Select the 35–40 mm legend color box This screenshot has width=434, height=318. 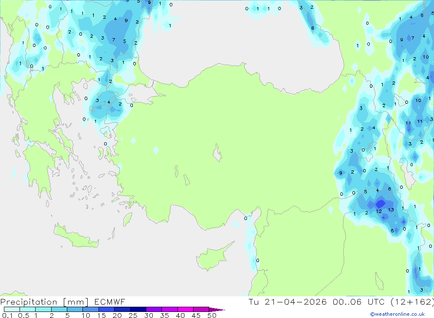pos(170,309)
